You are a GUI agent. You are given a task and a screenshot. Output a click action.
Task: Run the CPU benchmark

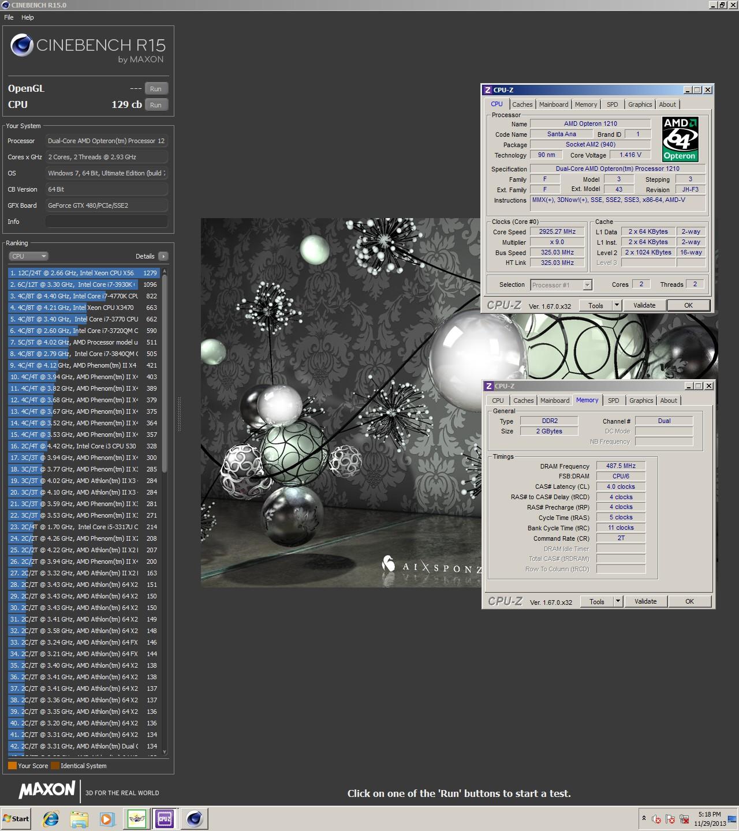(156, 105)
